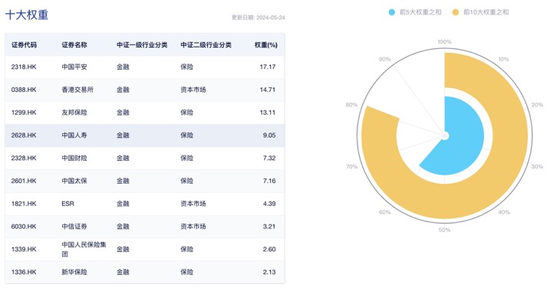Select stock code 1821.HK
This screenshot has width=560, height=288.
pyautogui.click(x=24, y=204)
